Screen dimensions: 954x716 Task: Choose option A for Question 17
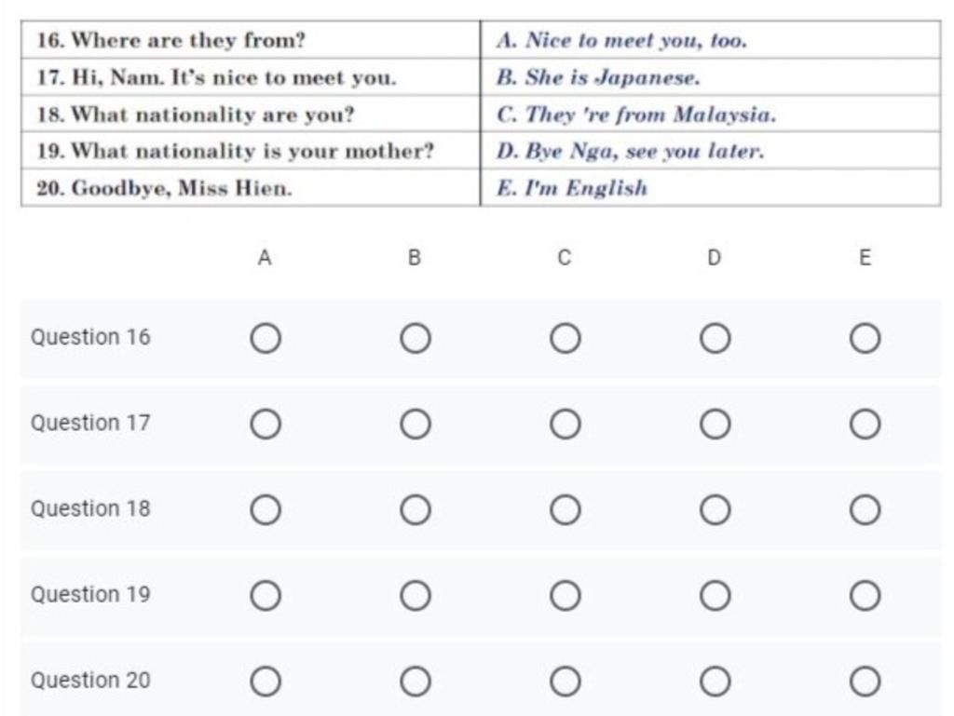point(265,425)
